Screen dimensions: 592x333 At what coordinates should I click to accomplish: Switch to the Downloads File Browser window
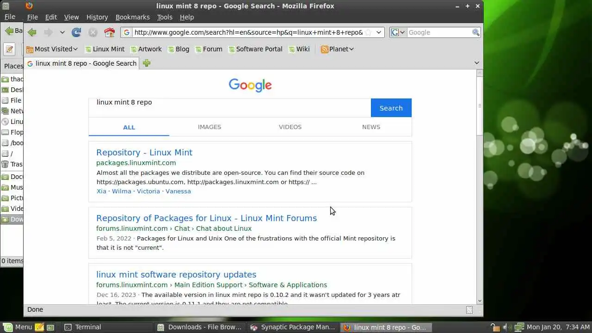click(x=200, y=327)
